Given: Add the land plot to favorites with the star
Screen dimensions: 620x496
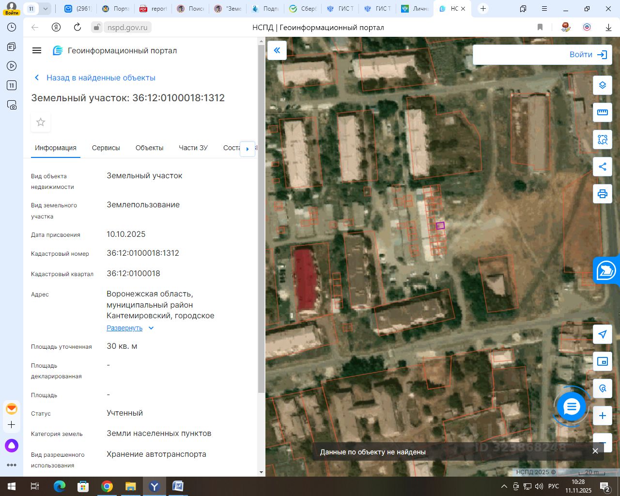Looking at the screenshot, I should pos(41,122).
